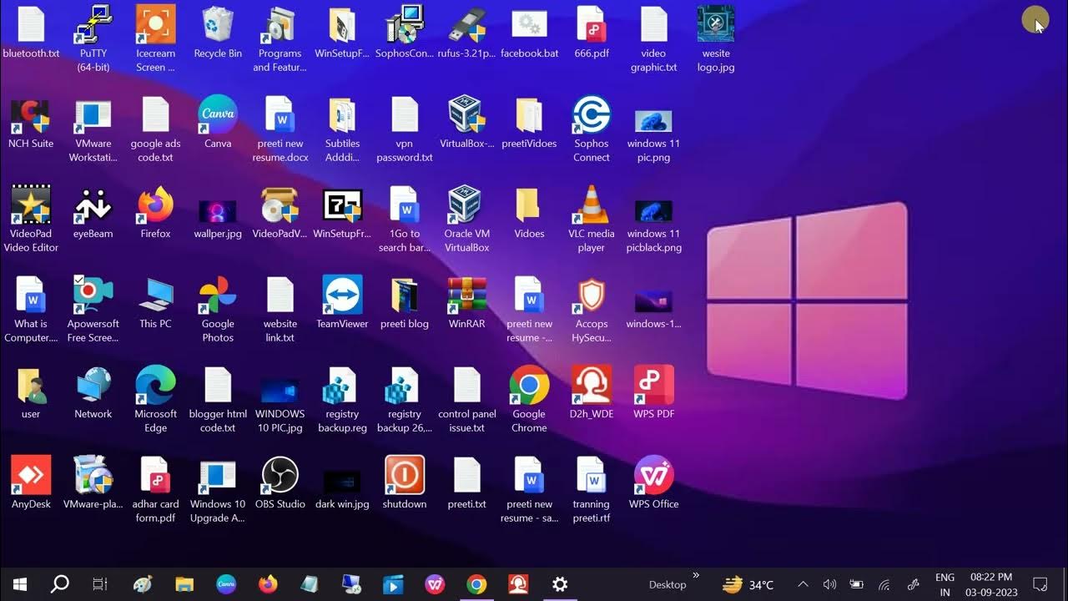1068x601 pixels.
Task: Open Oracle VM VirtualBox desktop icon
Action: (466, 205)
